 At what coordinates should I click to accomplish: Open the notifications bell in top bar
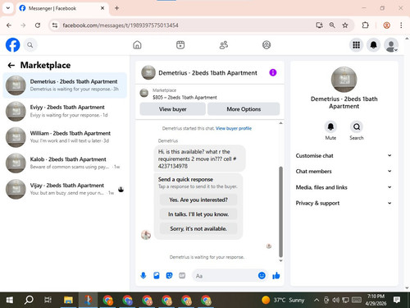click(373, 45)
